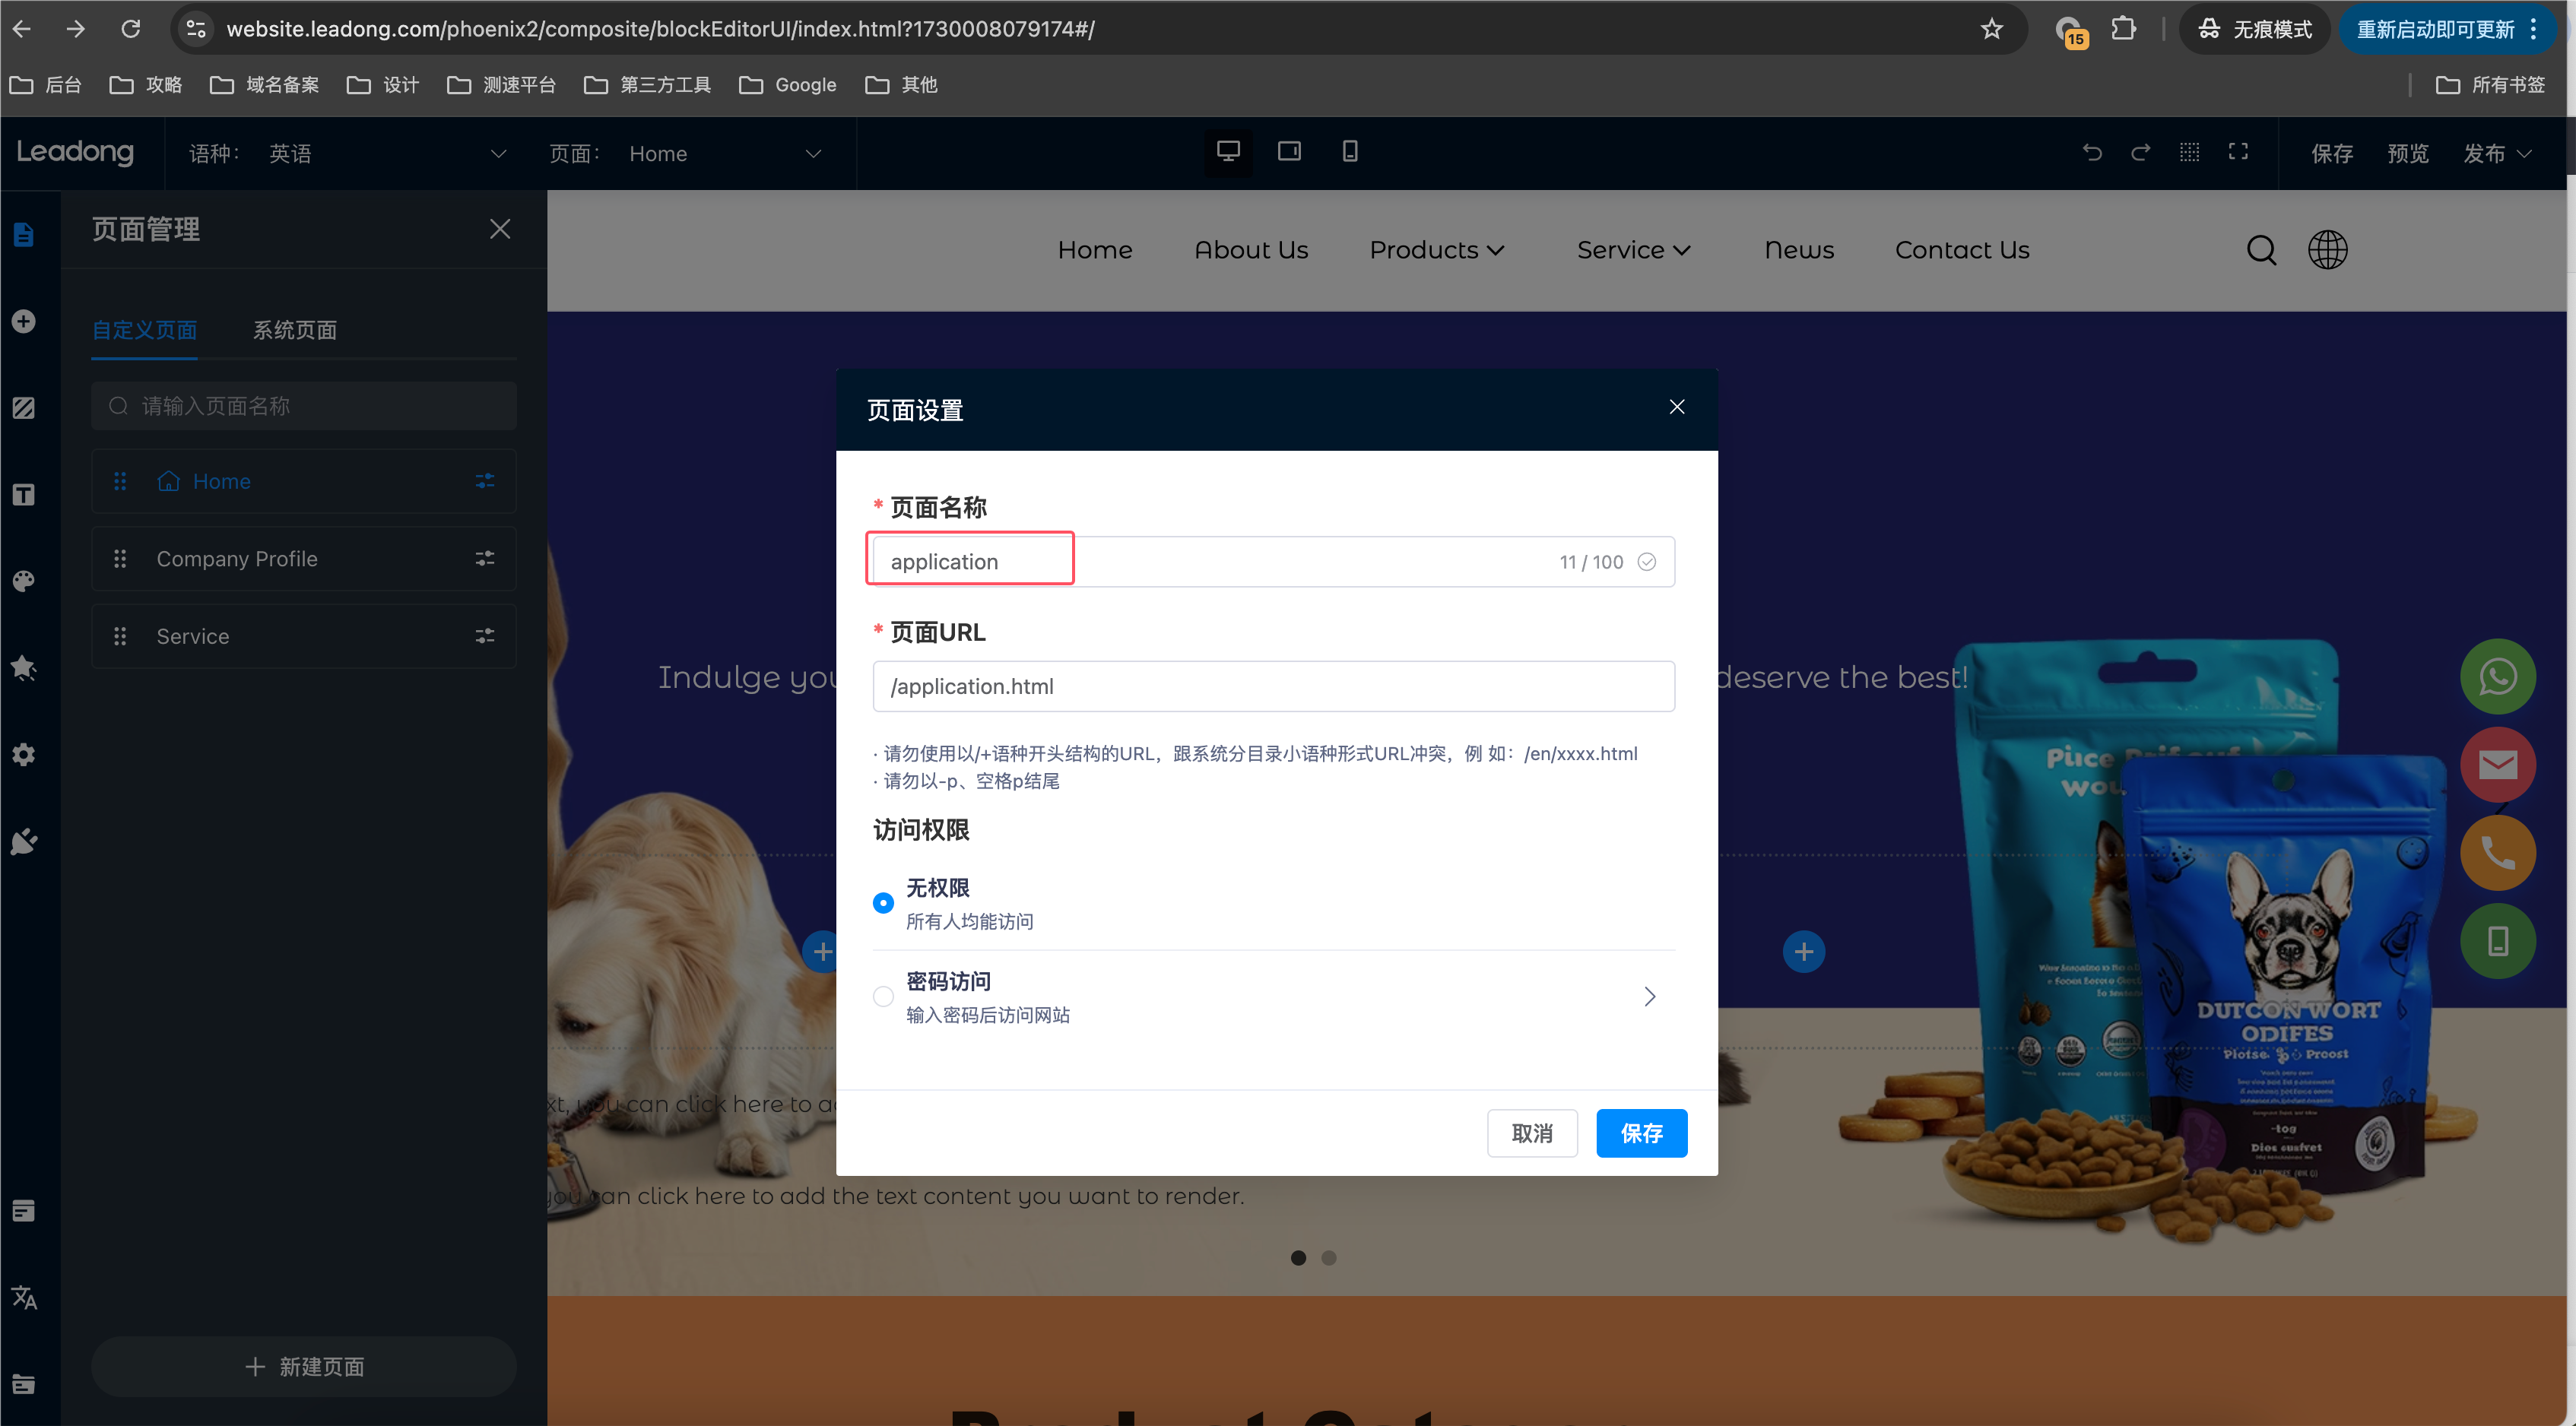Click the WhatsApp floating contact button

coord(2497,677)
